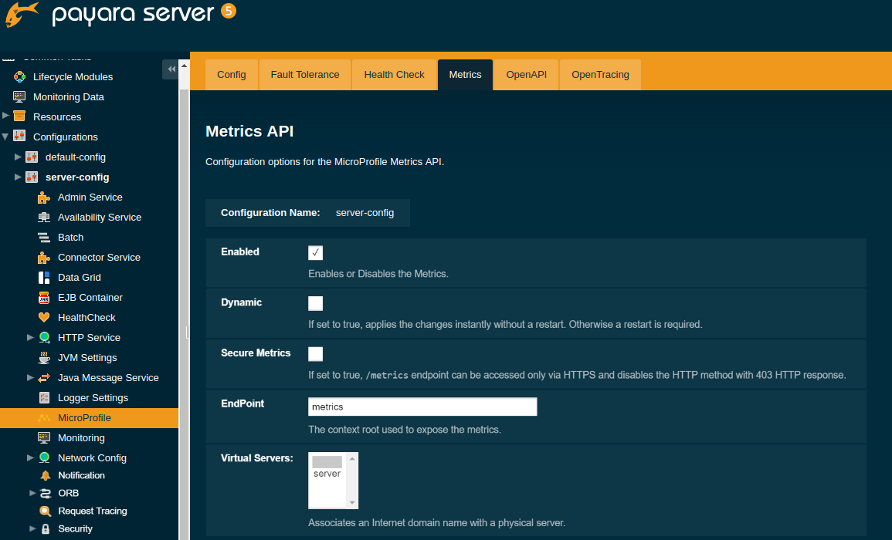Open the Request Tracing tree item
892x540 pixels.
click(92, 511)
